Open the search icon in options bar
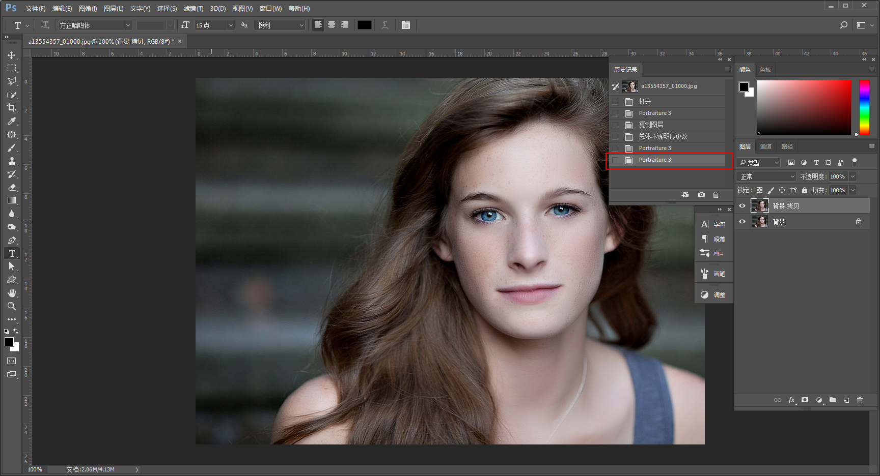This screenshot has height=476, width=880. (x=844, y=25)
